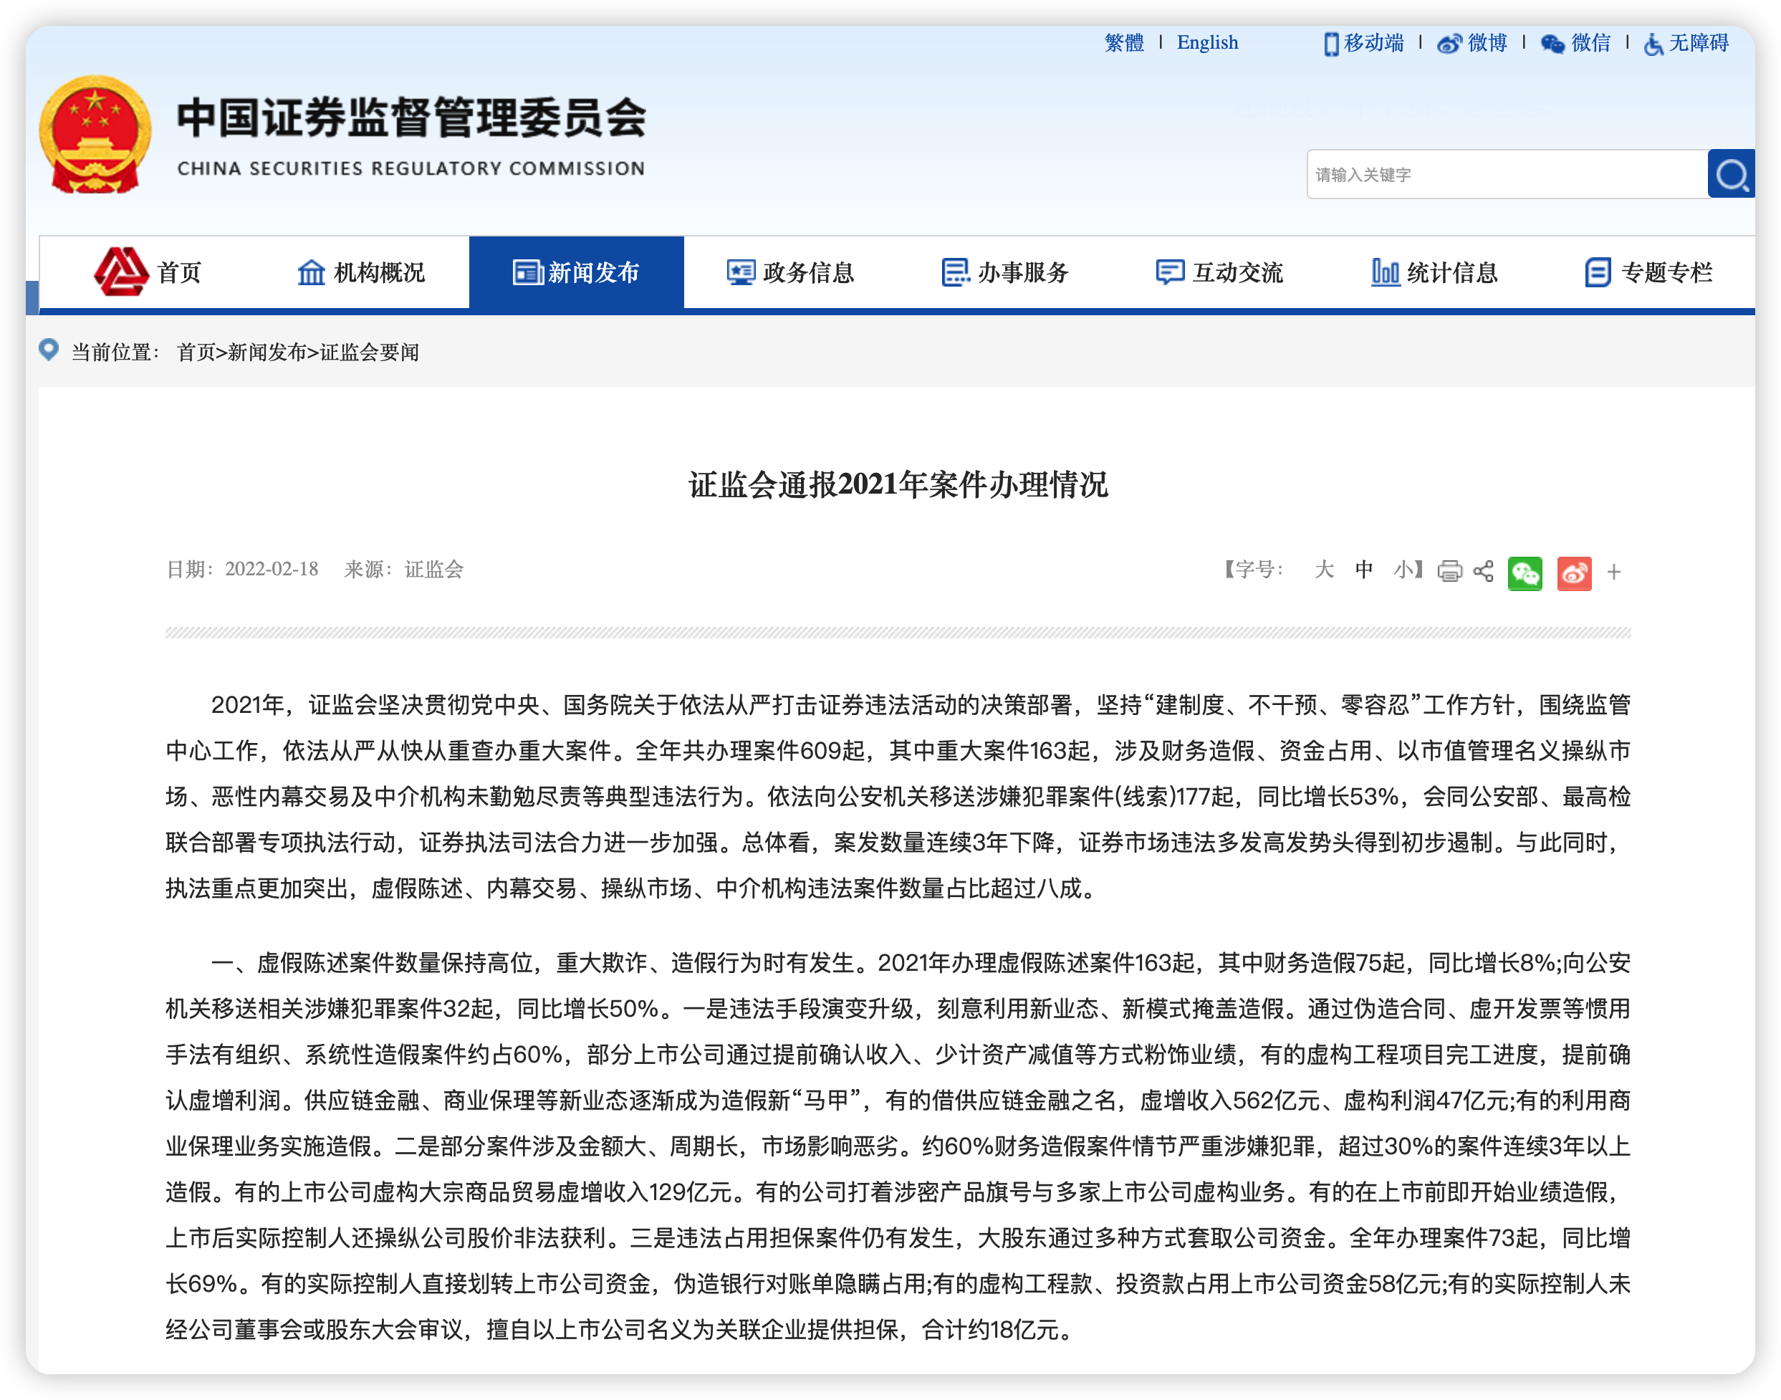1781x1400 pixels.
Task: Open the 微信 link in top bar
Action: tap(1591, 42)
